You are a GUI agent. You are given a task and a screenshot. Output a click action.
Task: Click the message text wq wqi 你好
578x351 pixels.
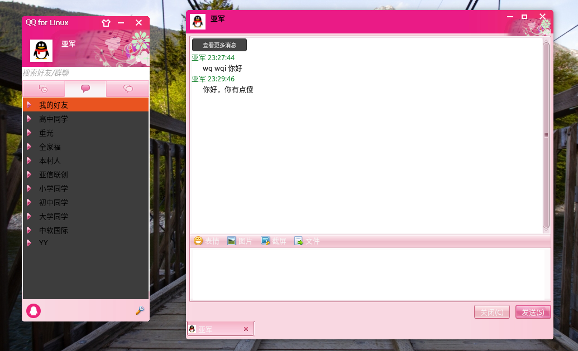(222, 69)
